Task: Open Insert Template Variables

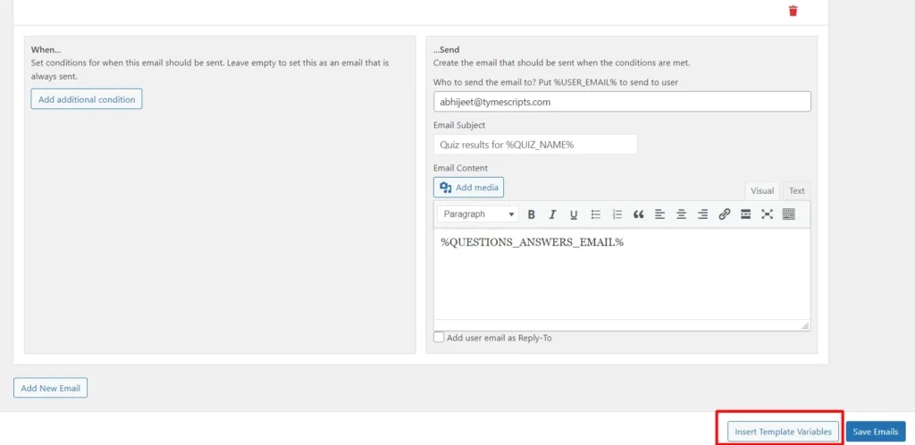Action: click(783, 432)
